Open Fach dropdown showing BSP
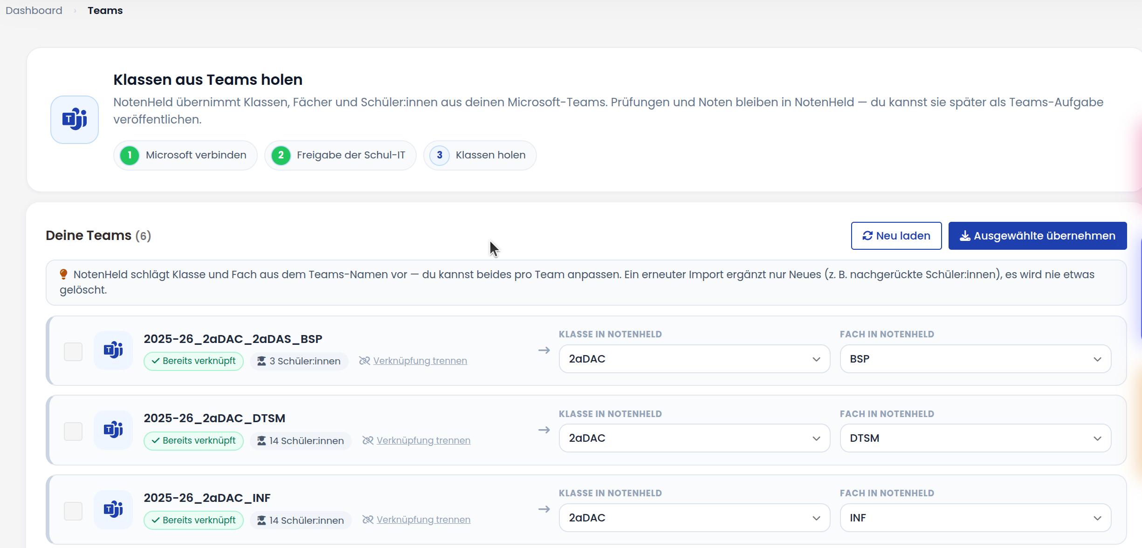1142x548 pixels. [976, 359]
